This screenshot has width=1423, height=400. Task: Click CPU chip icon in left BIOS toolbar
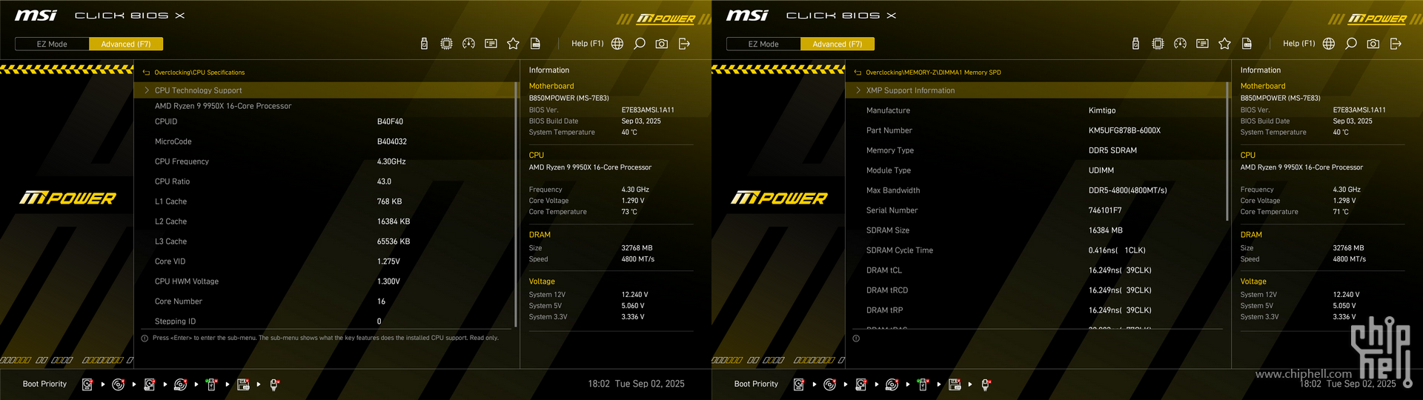click(446, 44)
